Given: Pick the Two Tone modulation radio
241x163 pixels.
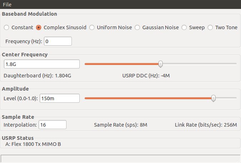Looking at the screenshot, I should [x=210, y=27].
